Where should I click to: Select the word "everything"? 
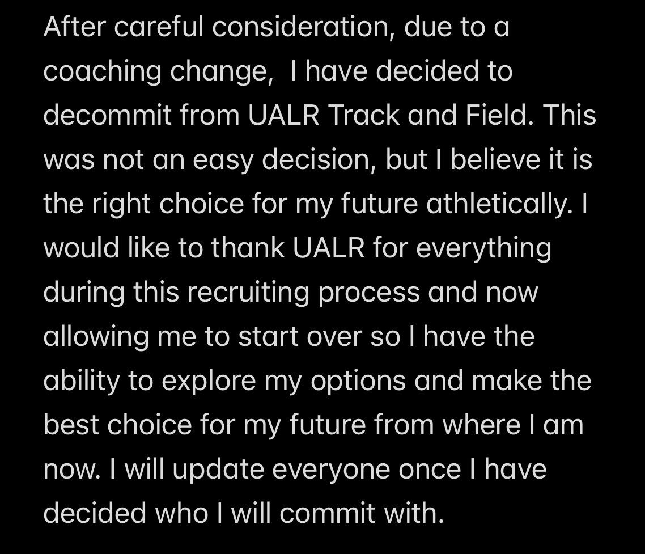[483, 249]
